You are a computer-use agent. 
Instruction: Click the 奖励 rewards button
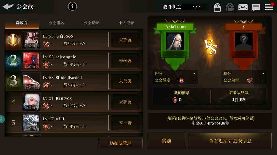click(166, 140)
